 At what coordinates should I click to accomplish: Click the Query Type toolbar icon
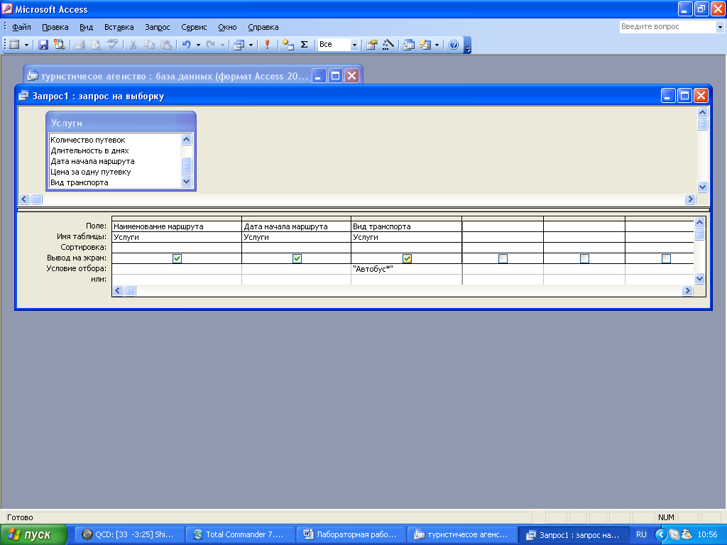239,45
